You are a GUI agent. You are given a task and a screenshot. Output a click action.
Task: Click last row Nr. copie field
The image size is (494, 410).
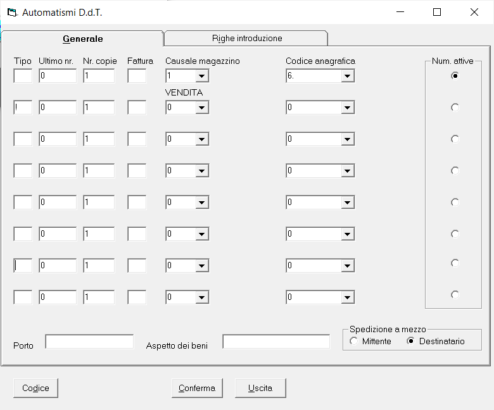tap(99, 297)
